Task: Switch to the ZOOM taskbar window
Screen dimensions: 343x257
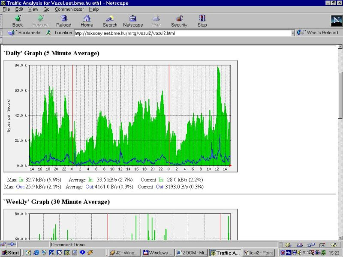Action: tap(191, 253)
